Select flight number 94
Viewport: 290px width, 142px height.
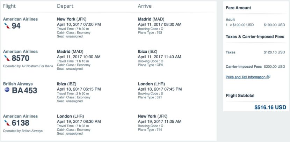click(16, 26)
